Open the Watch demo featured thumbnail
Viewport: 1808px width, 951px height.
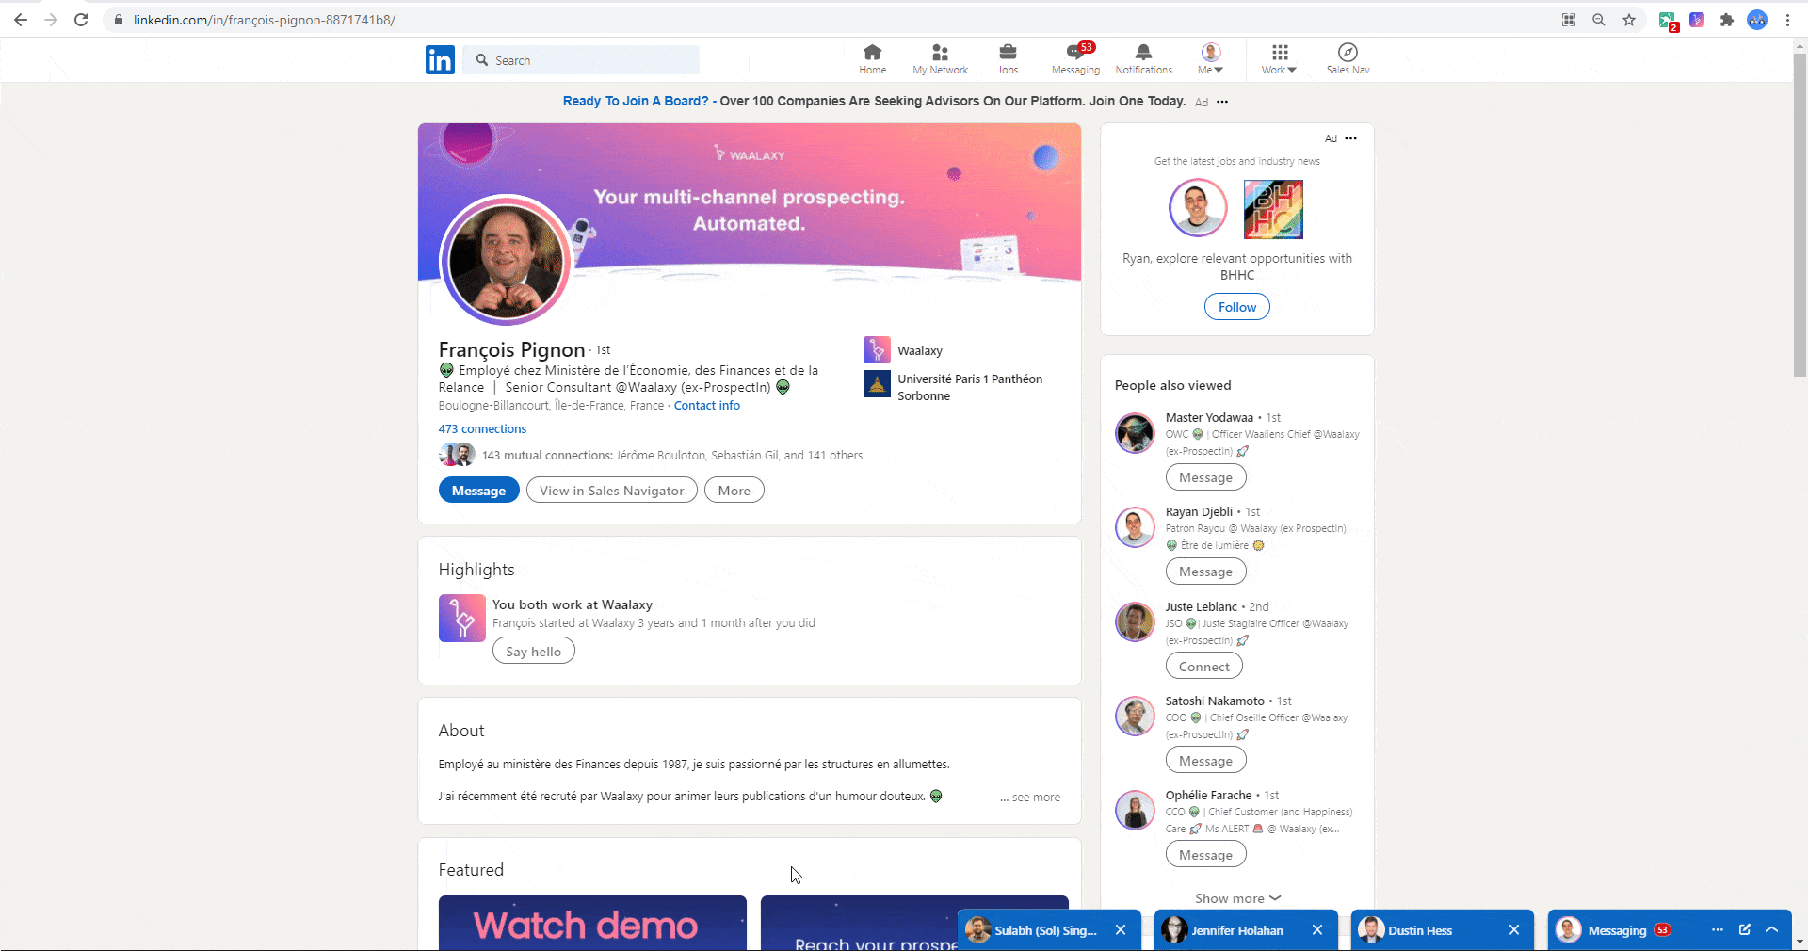point(592,923)
